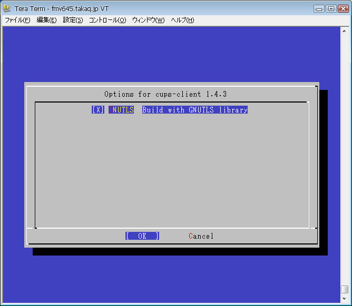Click the vertical scrollbar thumb
352x306 pixels.
[345, 289]
